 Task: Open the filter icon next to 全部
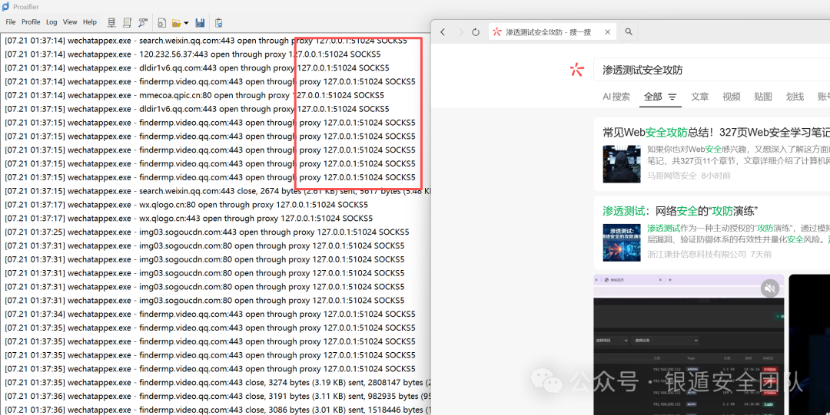tap(672, 97)
